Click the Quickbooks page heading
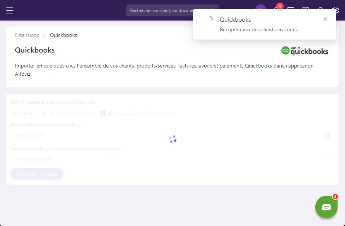345x226 pixels. (x=35, y=50)
